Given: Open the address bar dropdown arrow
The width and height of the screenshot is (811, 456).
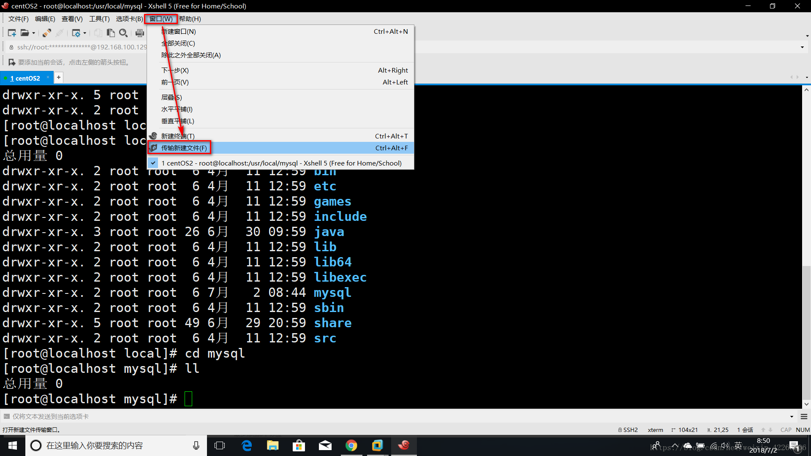Looking at the screenshot, I should [802, 47].
